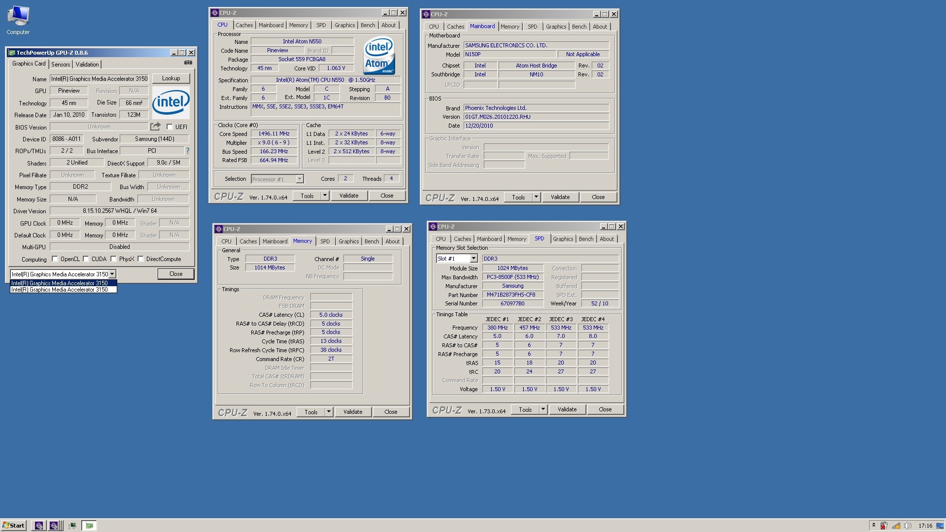Screen dimensions: 946x532
Task: Click the second CPU-Z taskbar icon
Action: pos(54,526)
